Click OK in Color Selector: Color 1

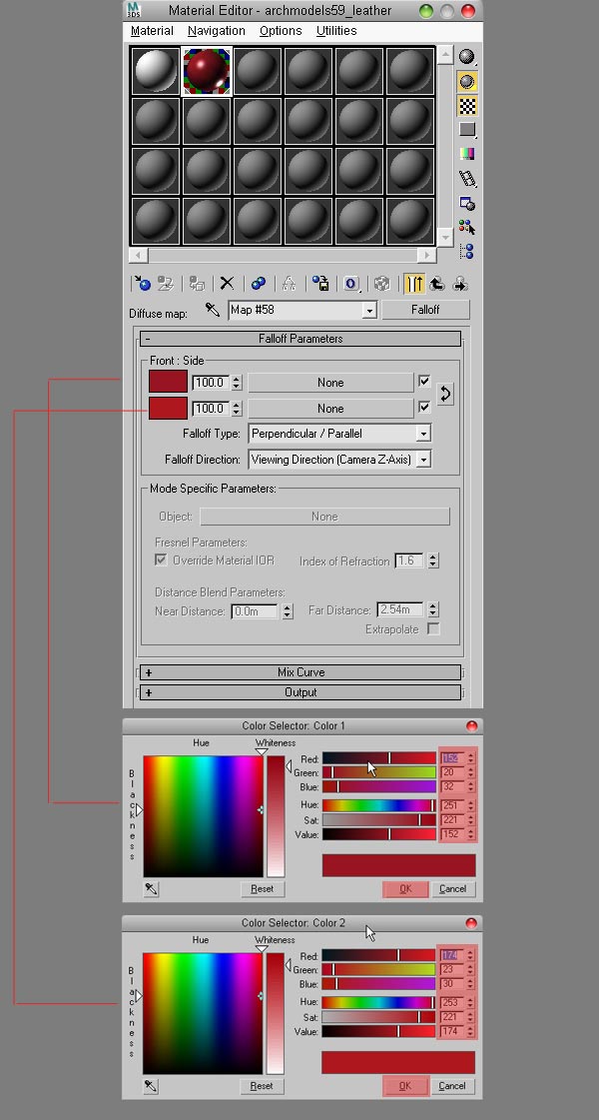click(x=405, y=888)
